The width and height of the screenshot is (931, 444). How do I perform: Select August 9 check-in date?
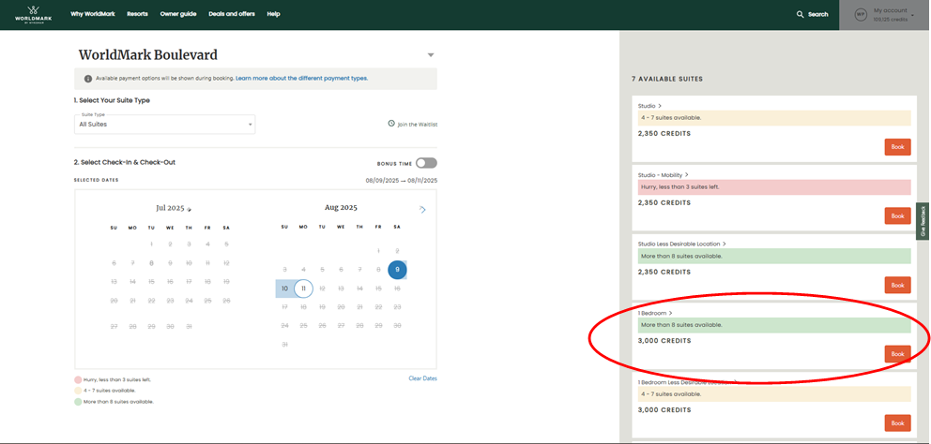pyautogui.click(x=397, y=271)
